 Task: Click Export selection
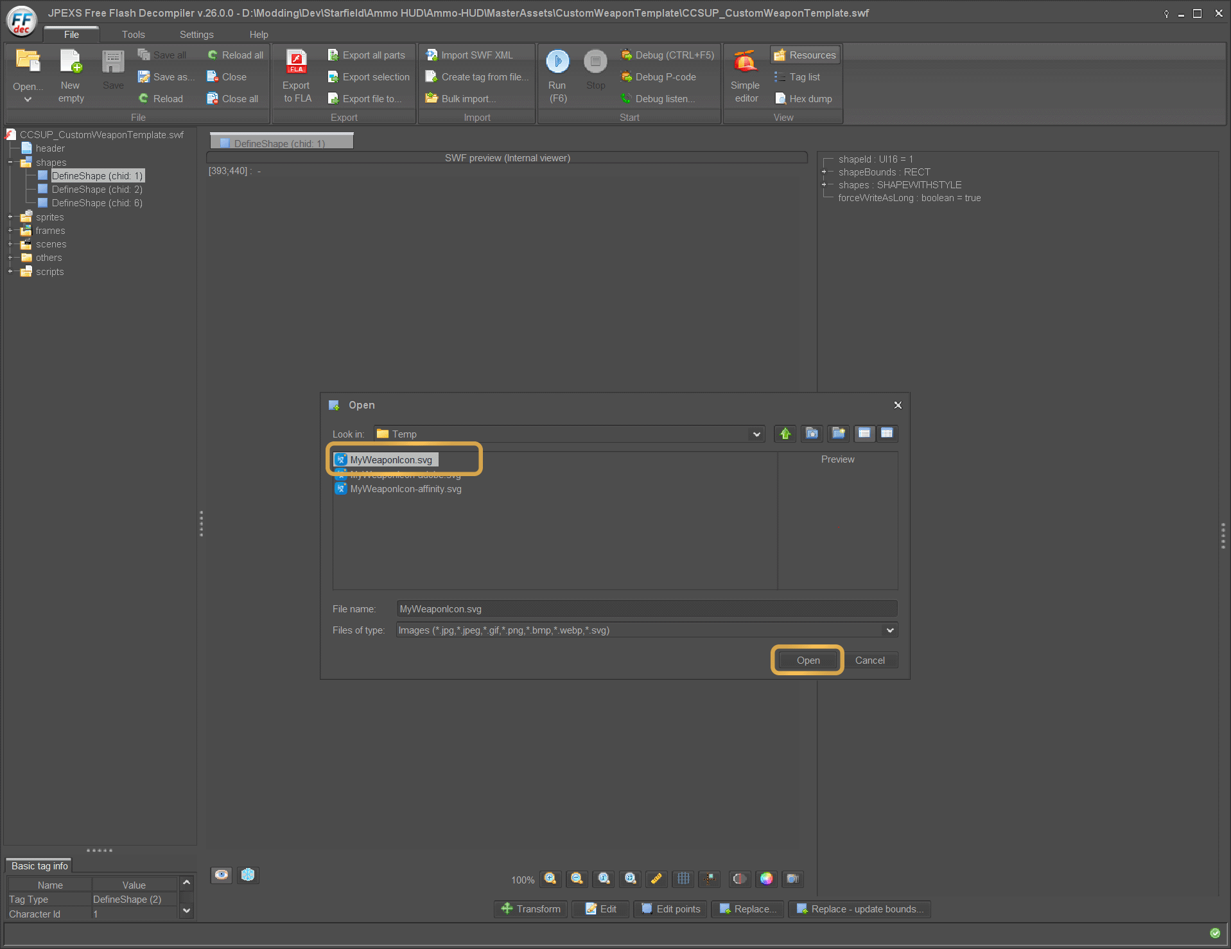coord(369,77)
